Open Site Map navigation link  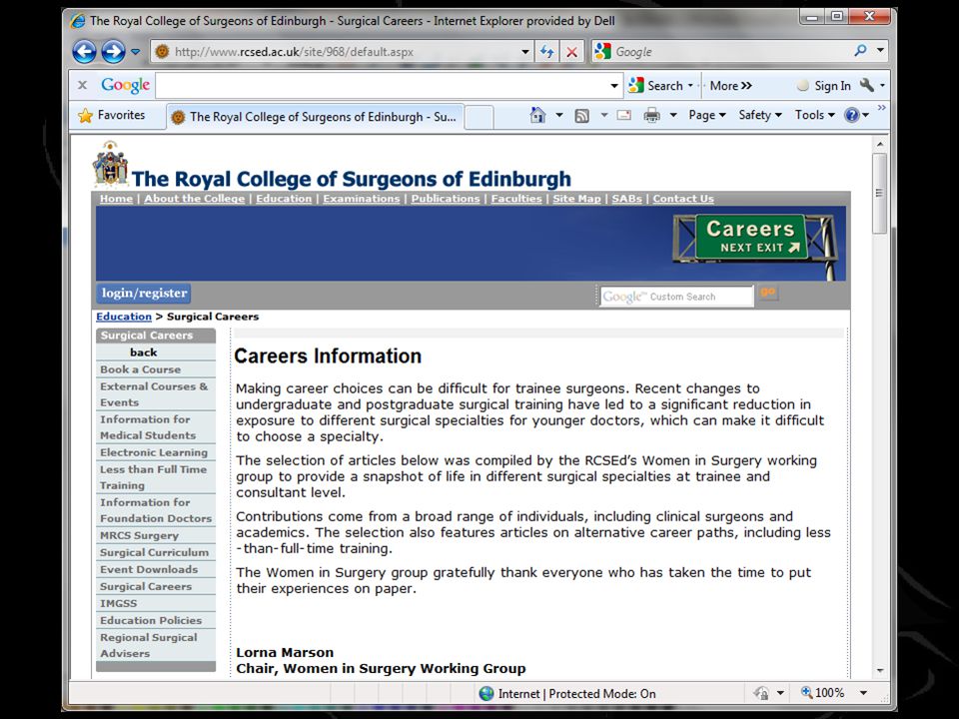pyautogui.click(x=576, y=199)
